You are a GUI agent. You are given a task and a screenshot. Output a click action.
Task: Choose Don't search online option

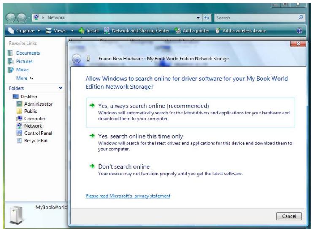[x=190, y=170]
